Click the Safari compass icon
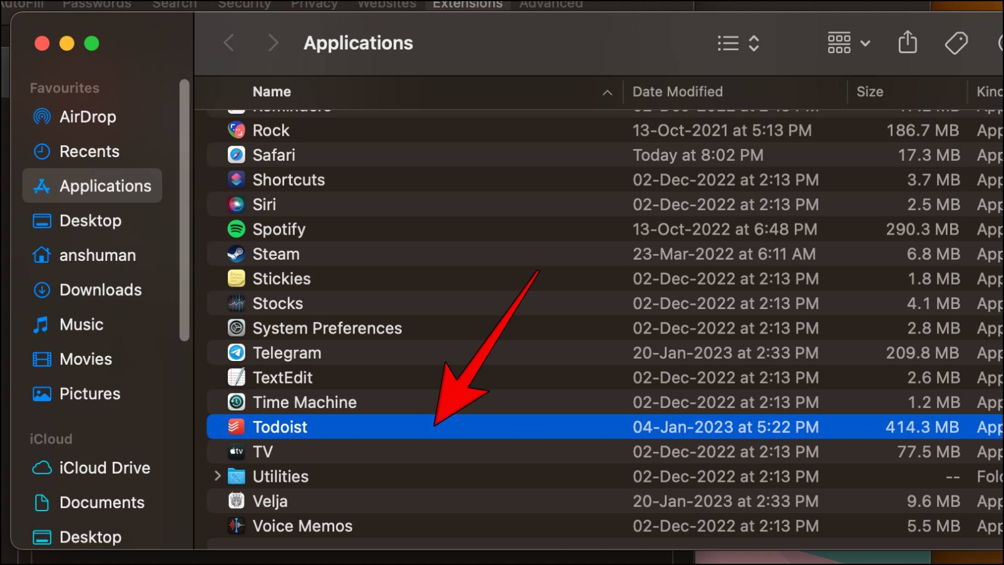Screen dimensions: 1004x565 (236, 155)
